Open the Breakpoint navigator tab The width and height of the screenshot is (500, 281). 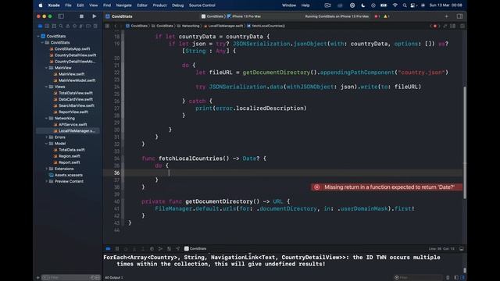(88, 26)
